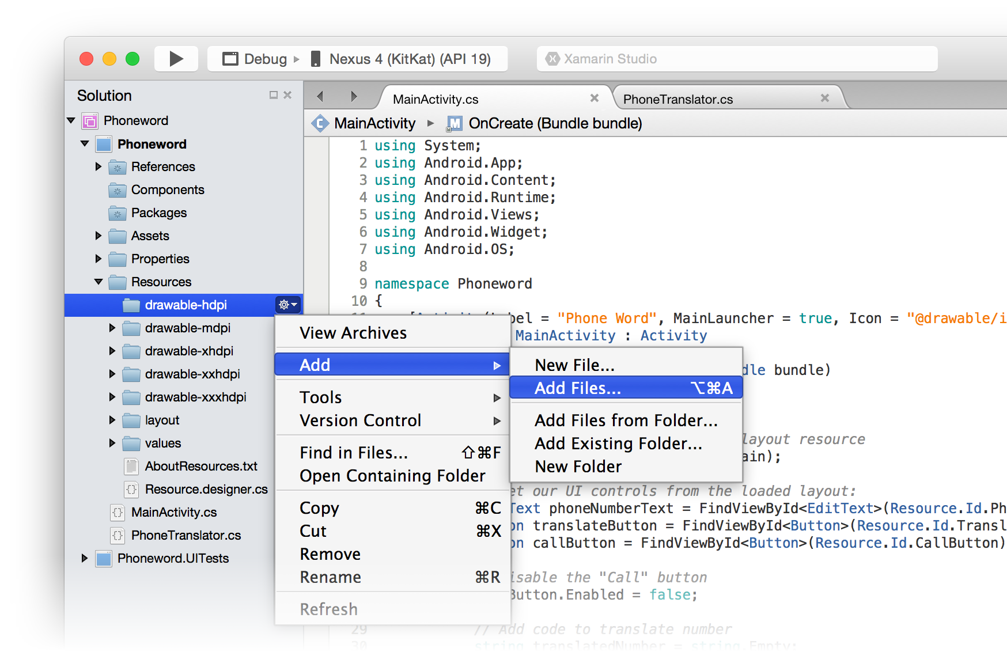
Task: Click the Xamarin Studio search field
Action: 737,59
